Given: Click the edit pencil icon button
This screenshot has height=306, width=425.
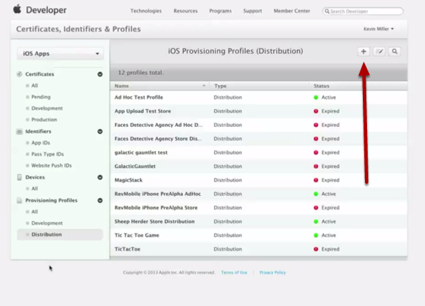Looking at the screenshot, I should click(379, 51).
